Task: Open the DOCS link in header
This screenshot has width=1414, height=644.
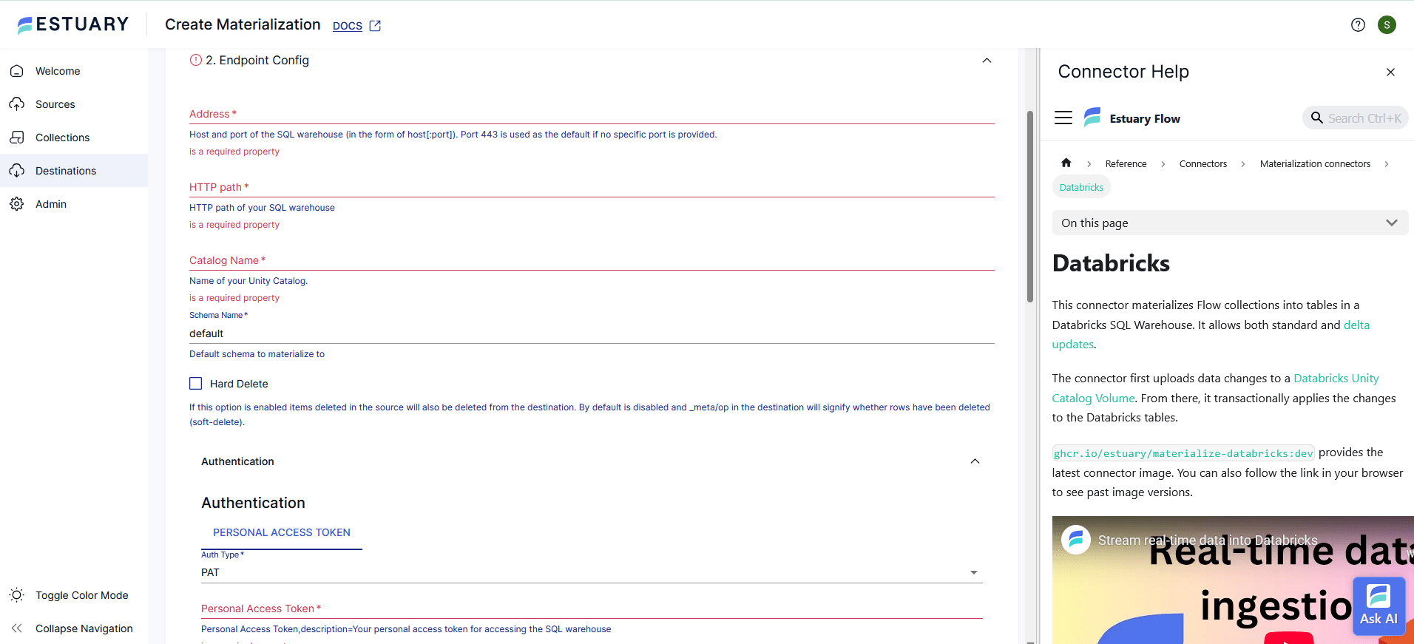Action: [348, 25]
